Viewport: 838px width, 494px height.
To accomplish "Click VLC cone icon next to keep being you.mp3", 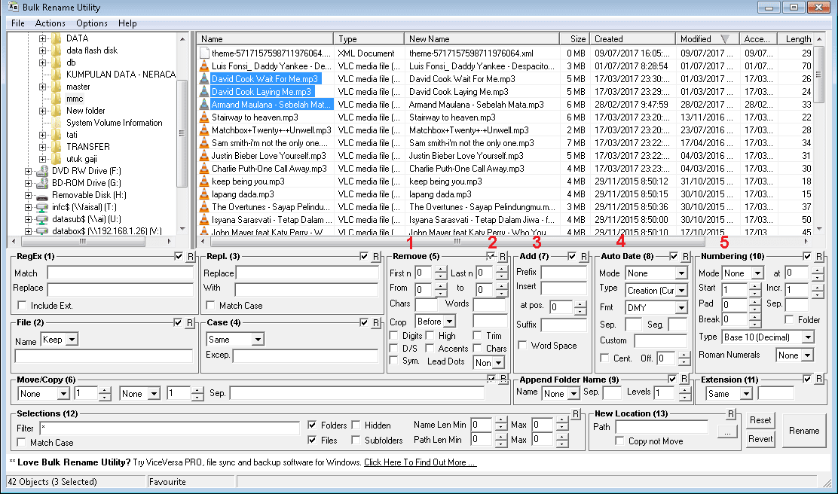I will pos(203,181).
